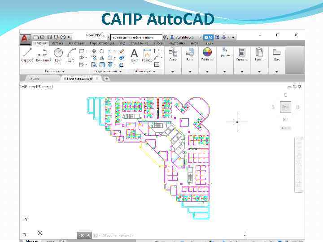This screenshot has width=323, height=242.
Task: Select the Rectangle draw tool
Action: click(x=82, y=51)
